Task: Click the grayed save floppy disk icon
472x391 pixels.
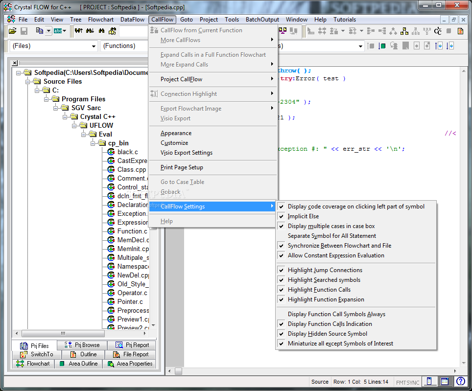Action: [x=24, y=31]
